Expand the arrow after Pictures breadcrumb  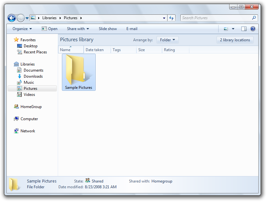click(x=81, y=18)
